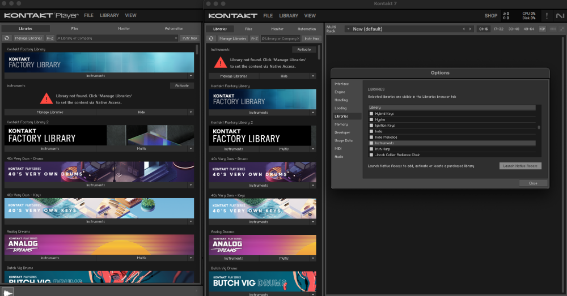Toggle Indie Melodica library checkbox
Image resolution: width=567 pixels, height=296 pixels.
(371, 137)
